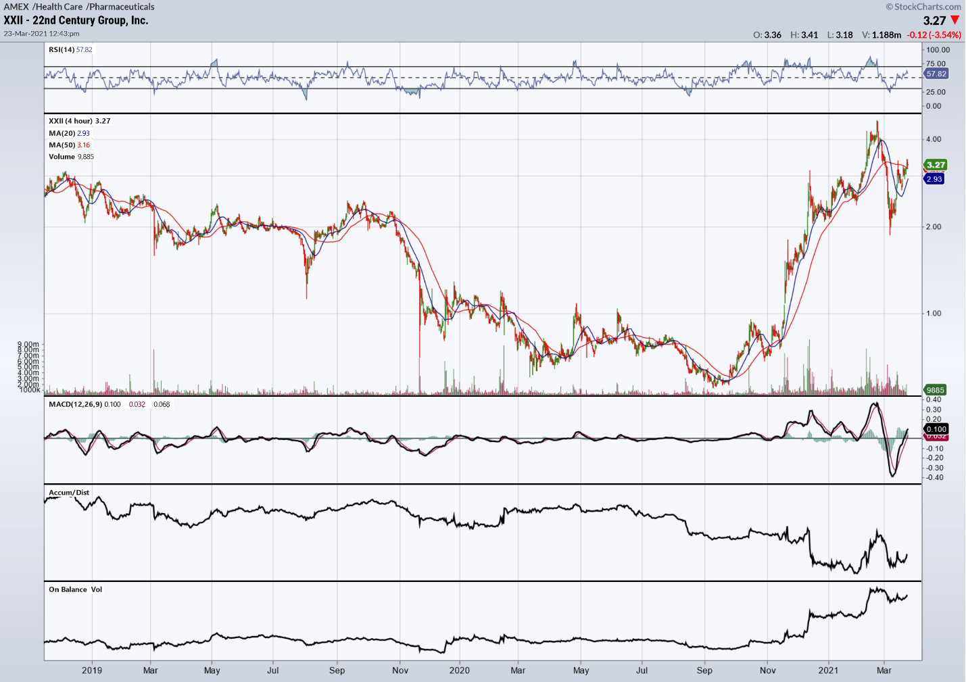
Task: Click the O: 3.36 open value
Action: [767, 35]
